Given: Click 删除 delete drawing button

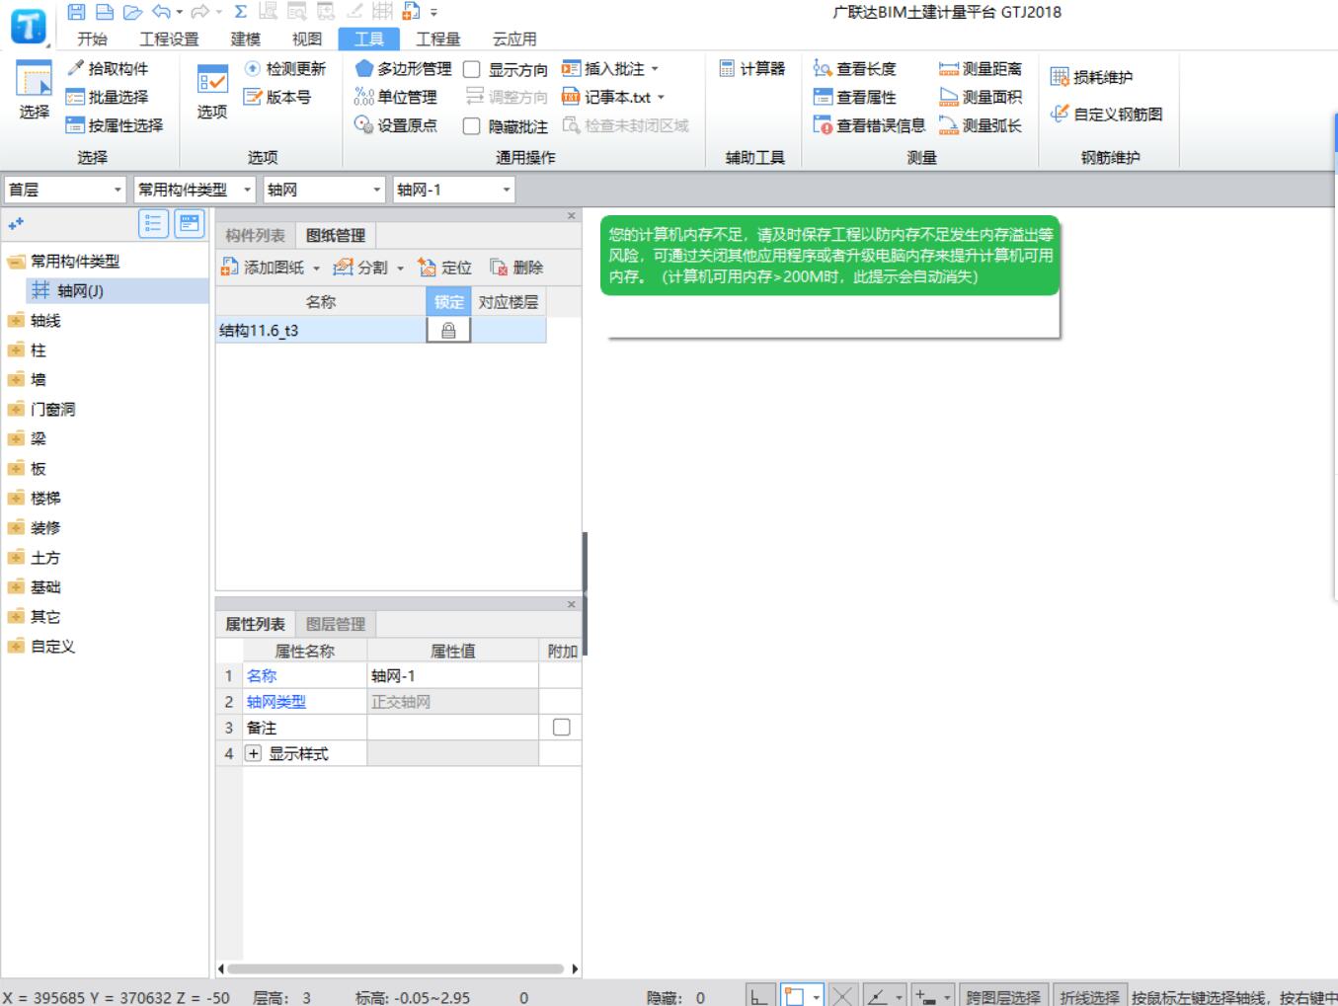Looking at the screenshot, I should click(516, 268).
